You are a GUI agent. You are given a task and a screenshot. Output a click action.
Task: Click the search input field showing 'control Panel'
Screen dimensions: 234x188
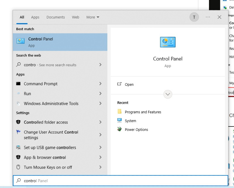(121, 180)
